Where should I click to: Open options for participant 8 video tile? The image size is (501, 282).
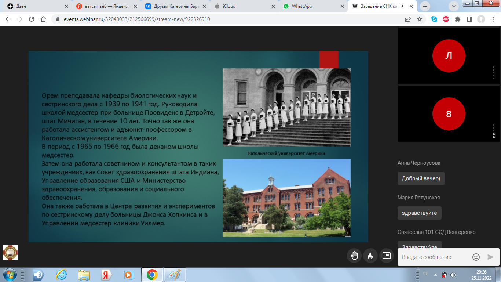[494, 131]
